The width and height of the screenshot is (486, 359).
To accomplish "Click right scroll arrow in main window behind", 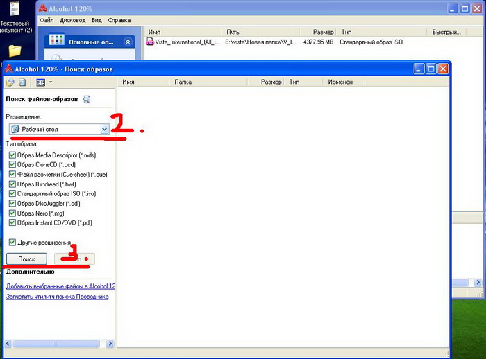I will pyautogui.click(x=478, y=282).
